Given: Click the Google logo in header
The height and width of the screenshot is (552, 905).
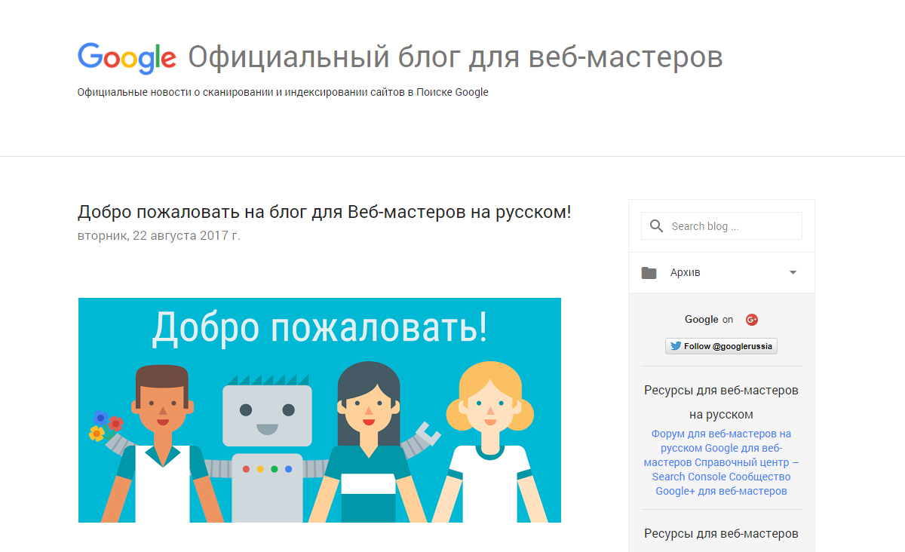Looking at the screenshot, I should pyautogui.click(x=127, y=57).
